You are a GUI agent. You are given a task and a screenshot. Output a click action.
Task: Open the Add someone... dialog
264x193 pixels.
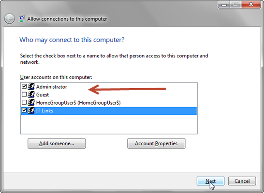tap(57, 143)
